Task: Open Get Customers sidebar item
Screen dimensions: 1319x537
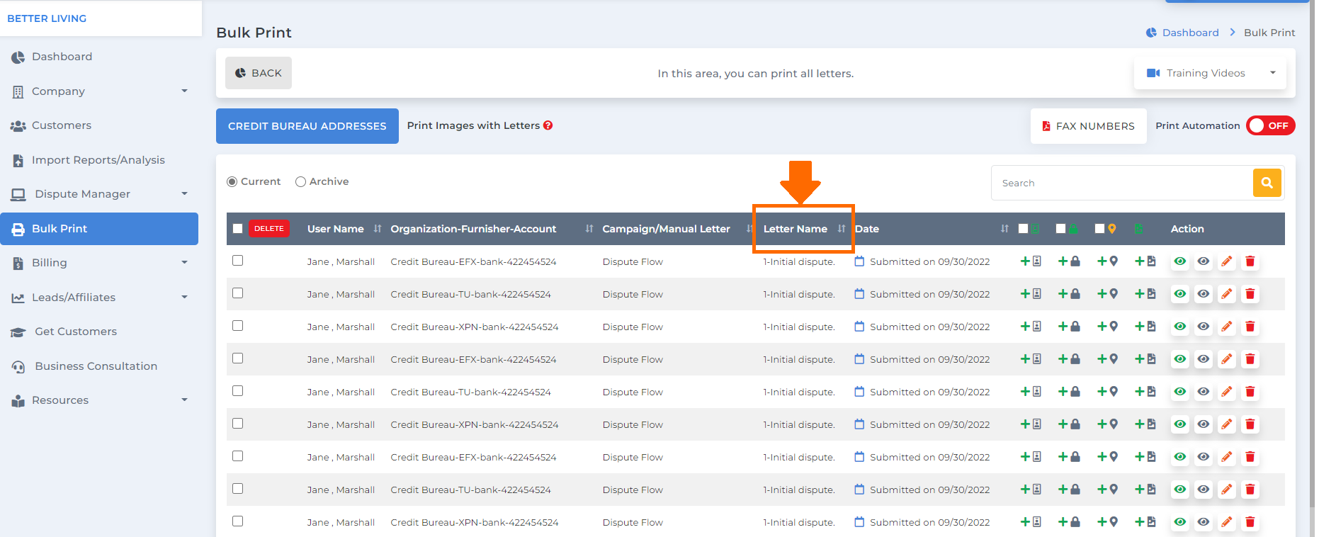Action: [x=99, y=332]
